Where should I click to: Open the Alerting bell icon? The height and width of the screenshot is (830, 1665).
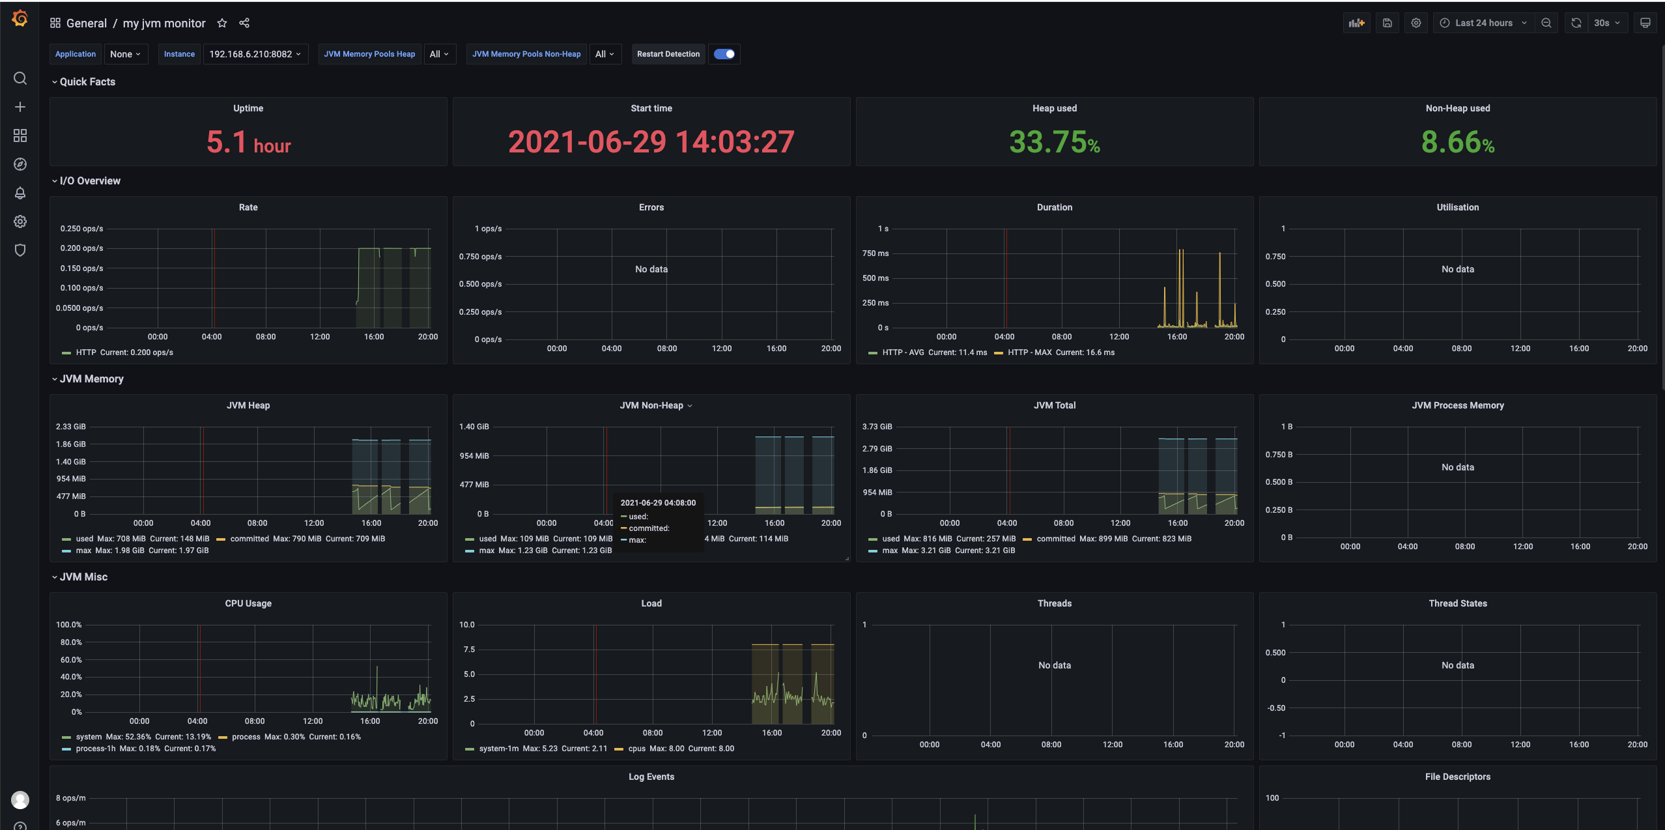(x=20, y=193)
